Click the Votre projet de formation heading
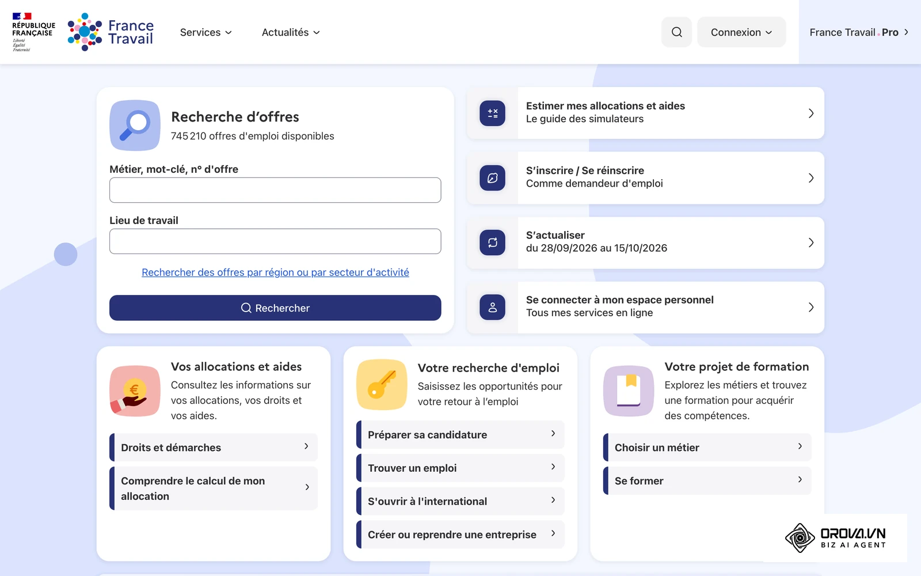This screenshot has height=576, width=921. pyautogui.click(x=737, y=367)
